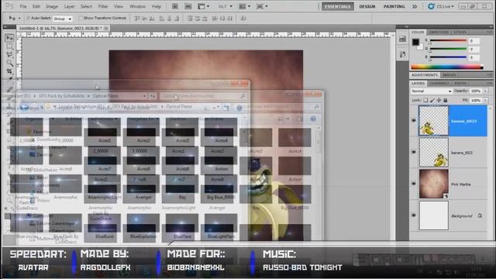Align right edges in options bar
Image resolution: width=496 pixels, height=279 pixels.
(177, 19)
